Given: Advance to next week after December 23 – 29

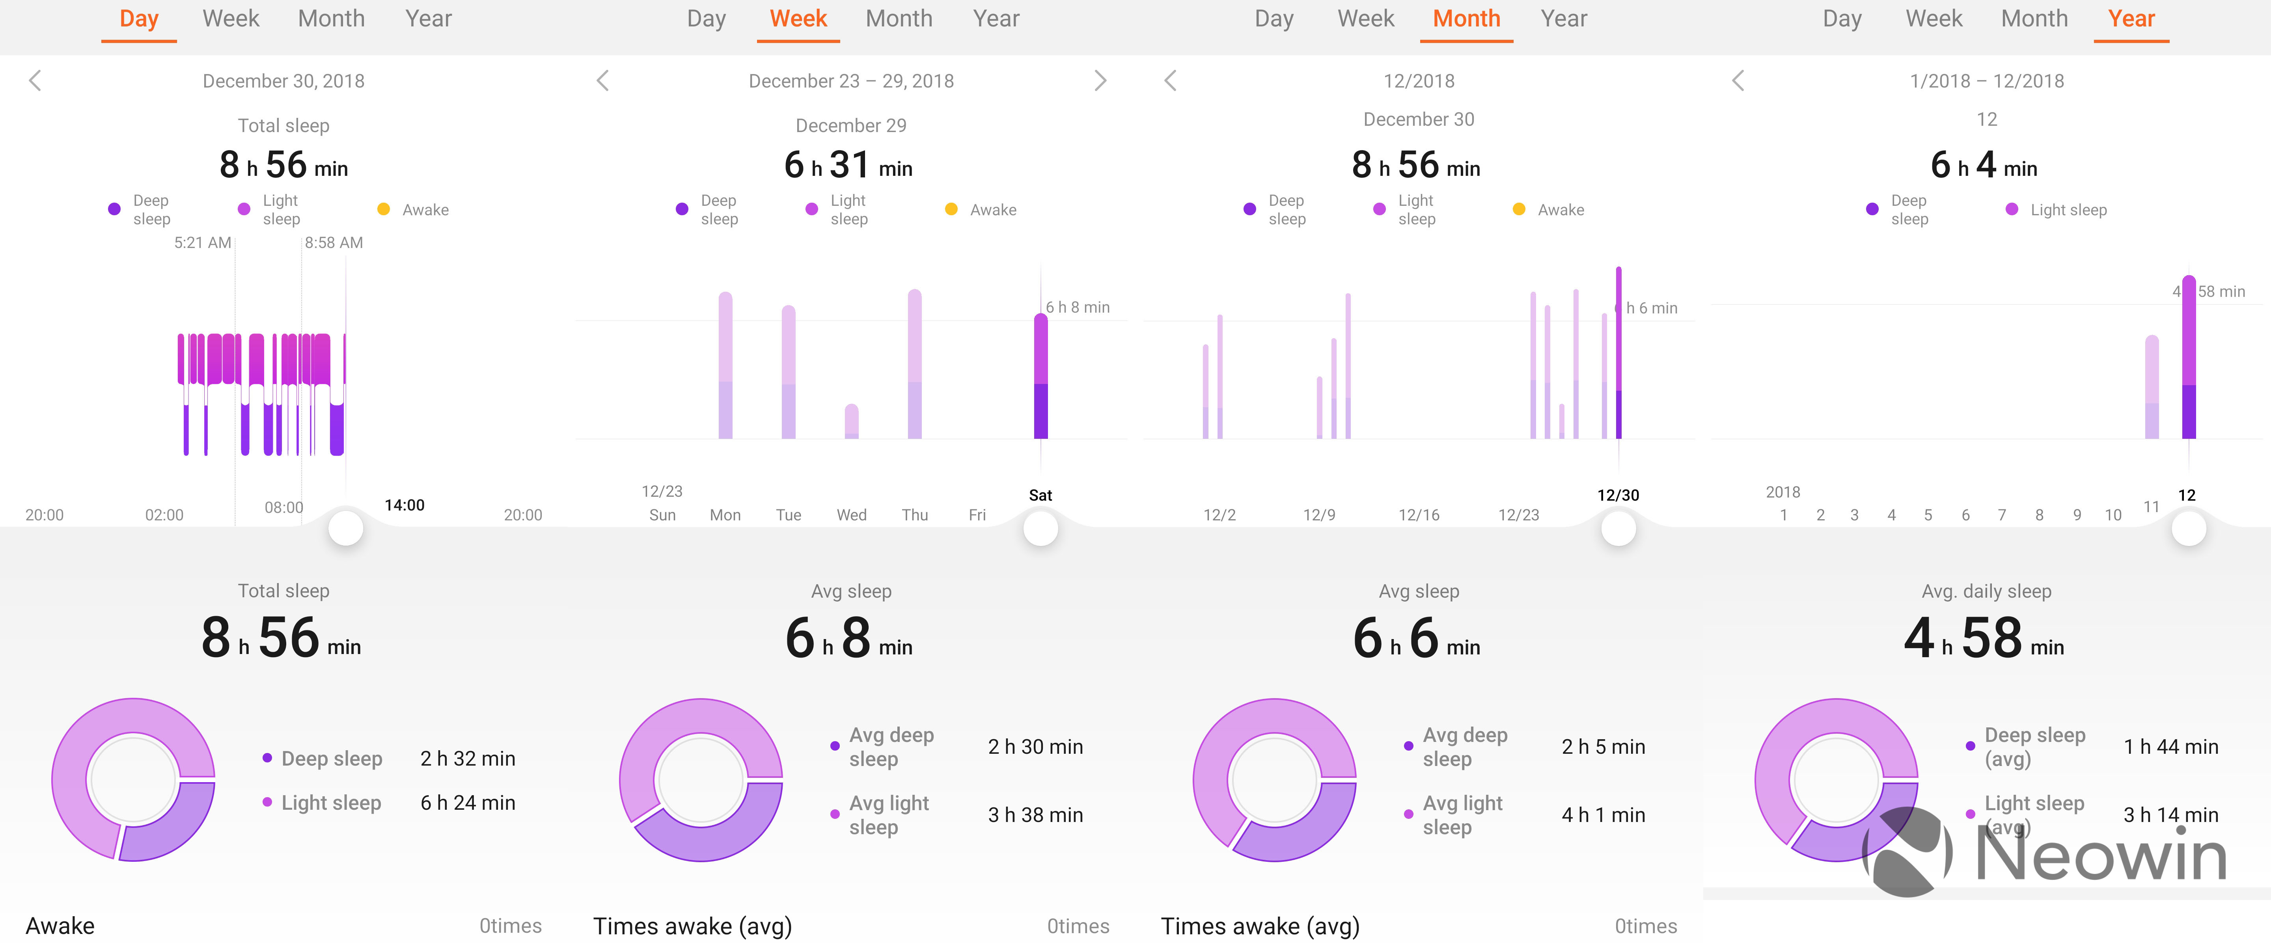Looking at the screenshot, I should point(1100,81).
